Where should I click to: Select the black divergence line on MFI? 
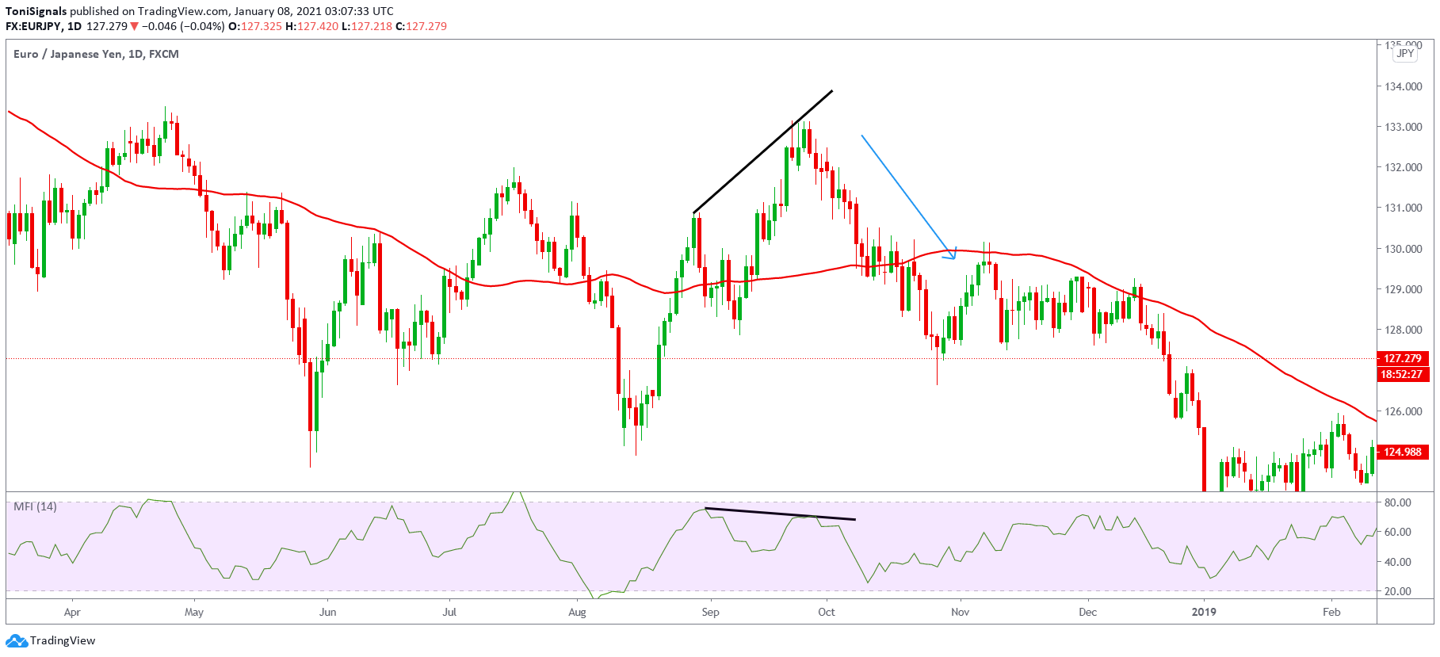(780, 514)
